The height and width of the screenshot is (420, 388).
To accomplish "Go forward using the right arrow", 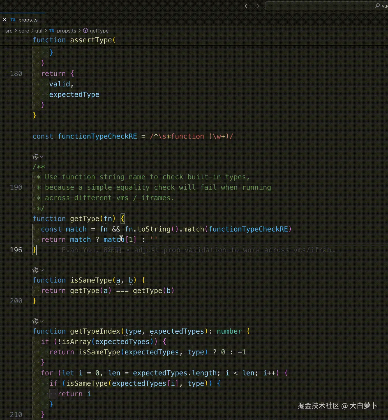I will click(x=257, y=6).
